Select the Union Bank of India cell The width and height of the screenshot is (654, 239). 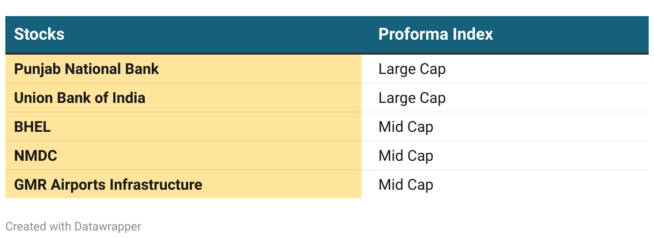click(x=79, y=98)
